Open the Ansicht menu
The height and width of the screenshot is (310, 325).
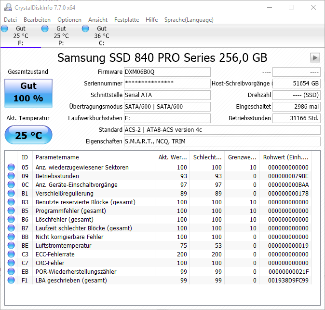98,20
